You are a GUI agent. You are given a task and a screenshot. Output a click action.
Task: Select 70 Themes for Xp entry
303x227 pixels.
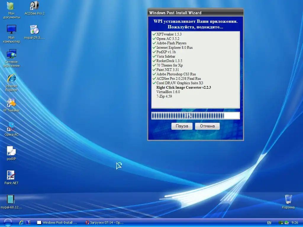coord(170,65)
